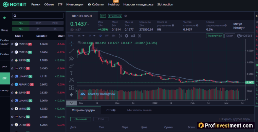Screen dimensions: 258x132
Task: Select the text annotation tool
Action: [x=71, y=73]
